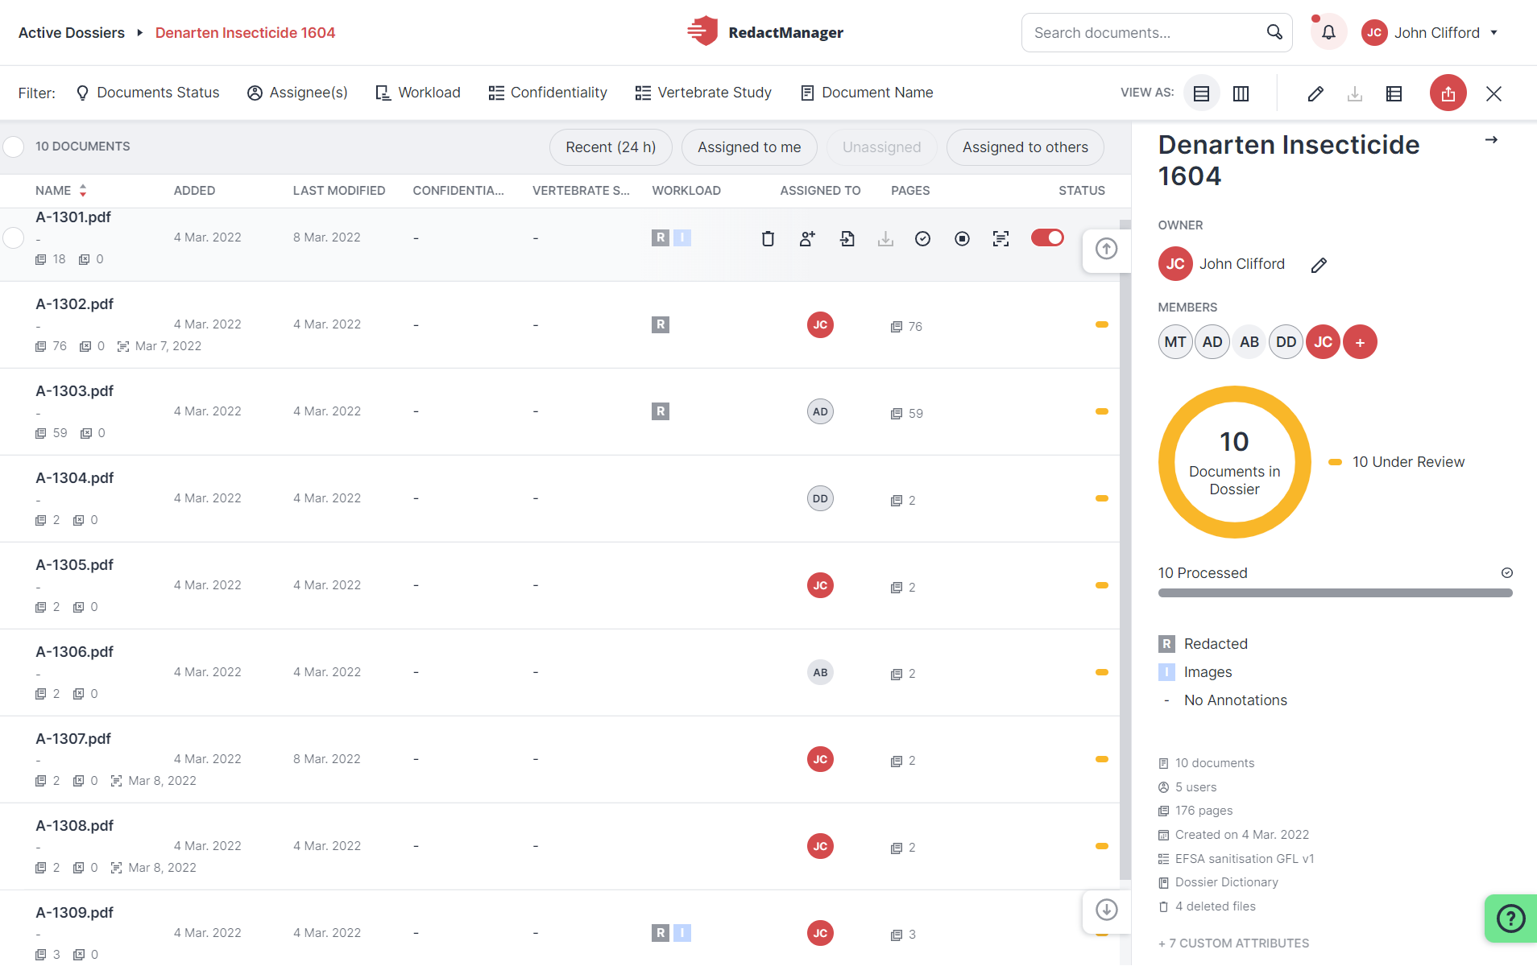Delete A-1301.pdf with trash icon
Viewport: 1537px width, 966px height.
(x=768, y=238)
